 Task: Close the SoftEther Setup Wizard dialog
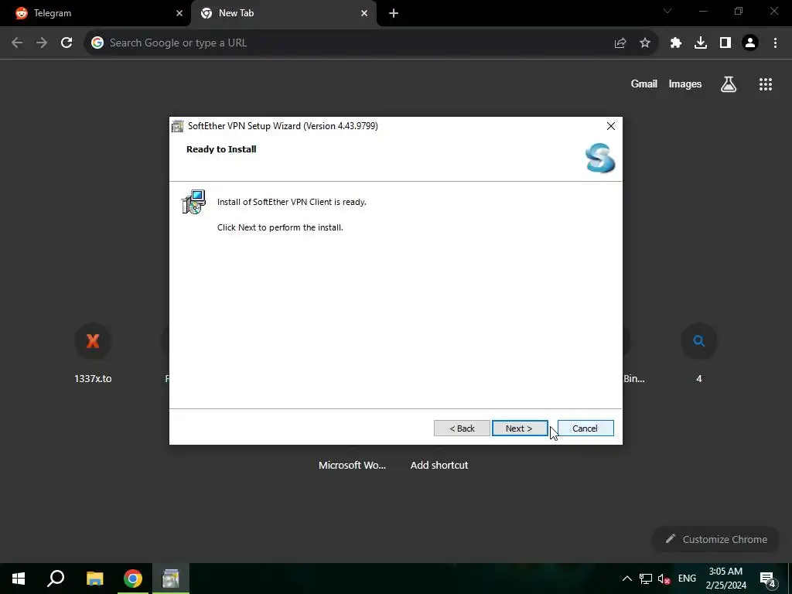(x=611, y=126)
